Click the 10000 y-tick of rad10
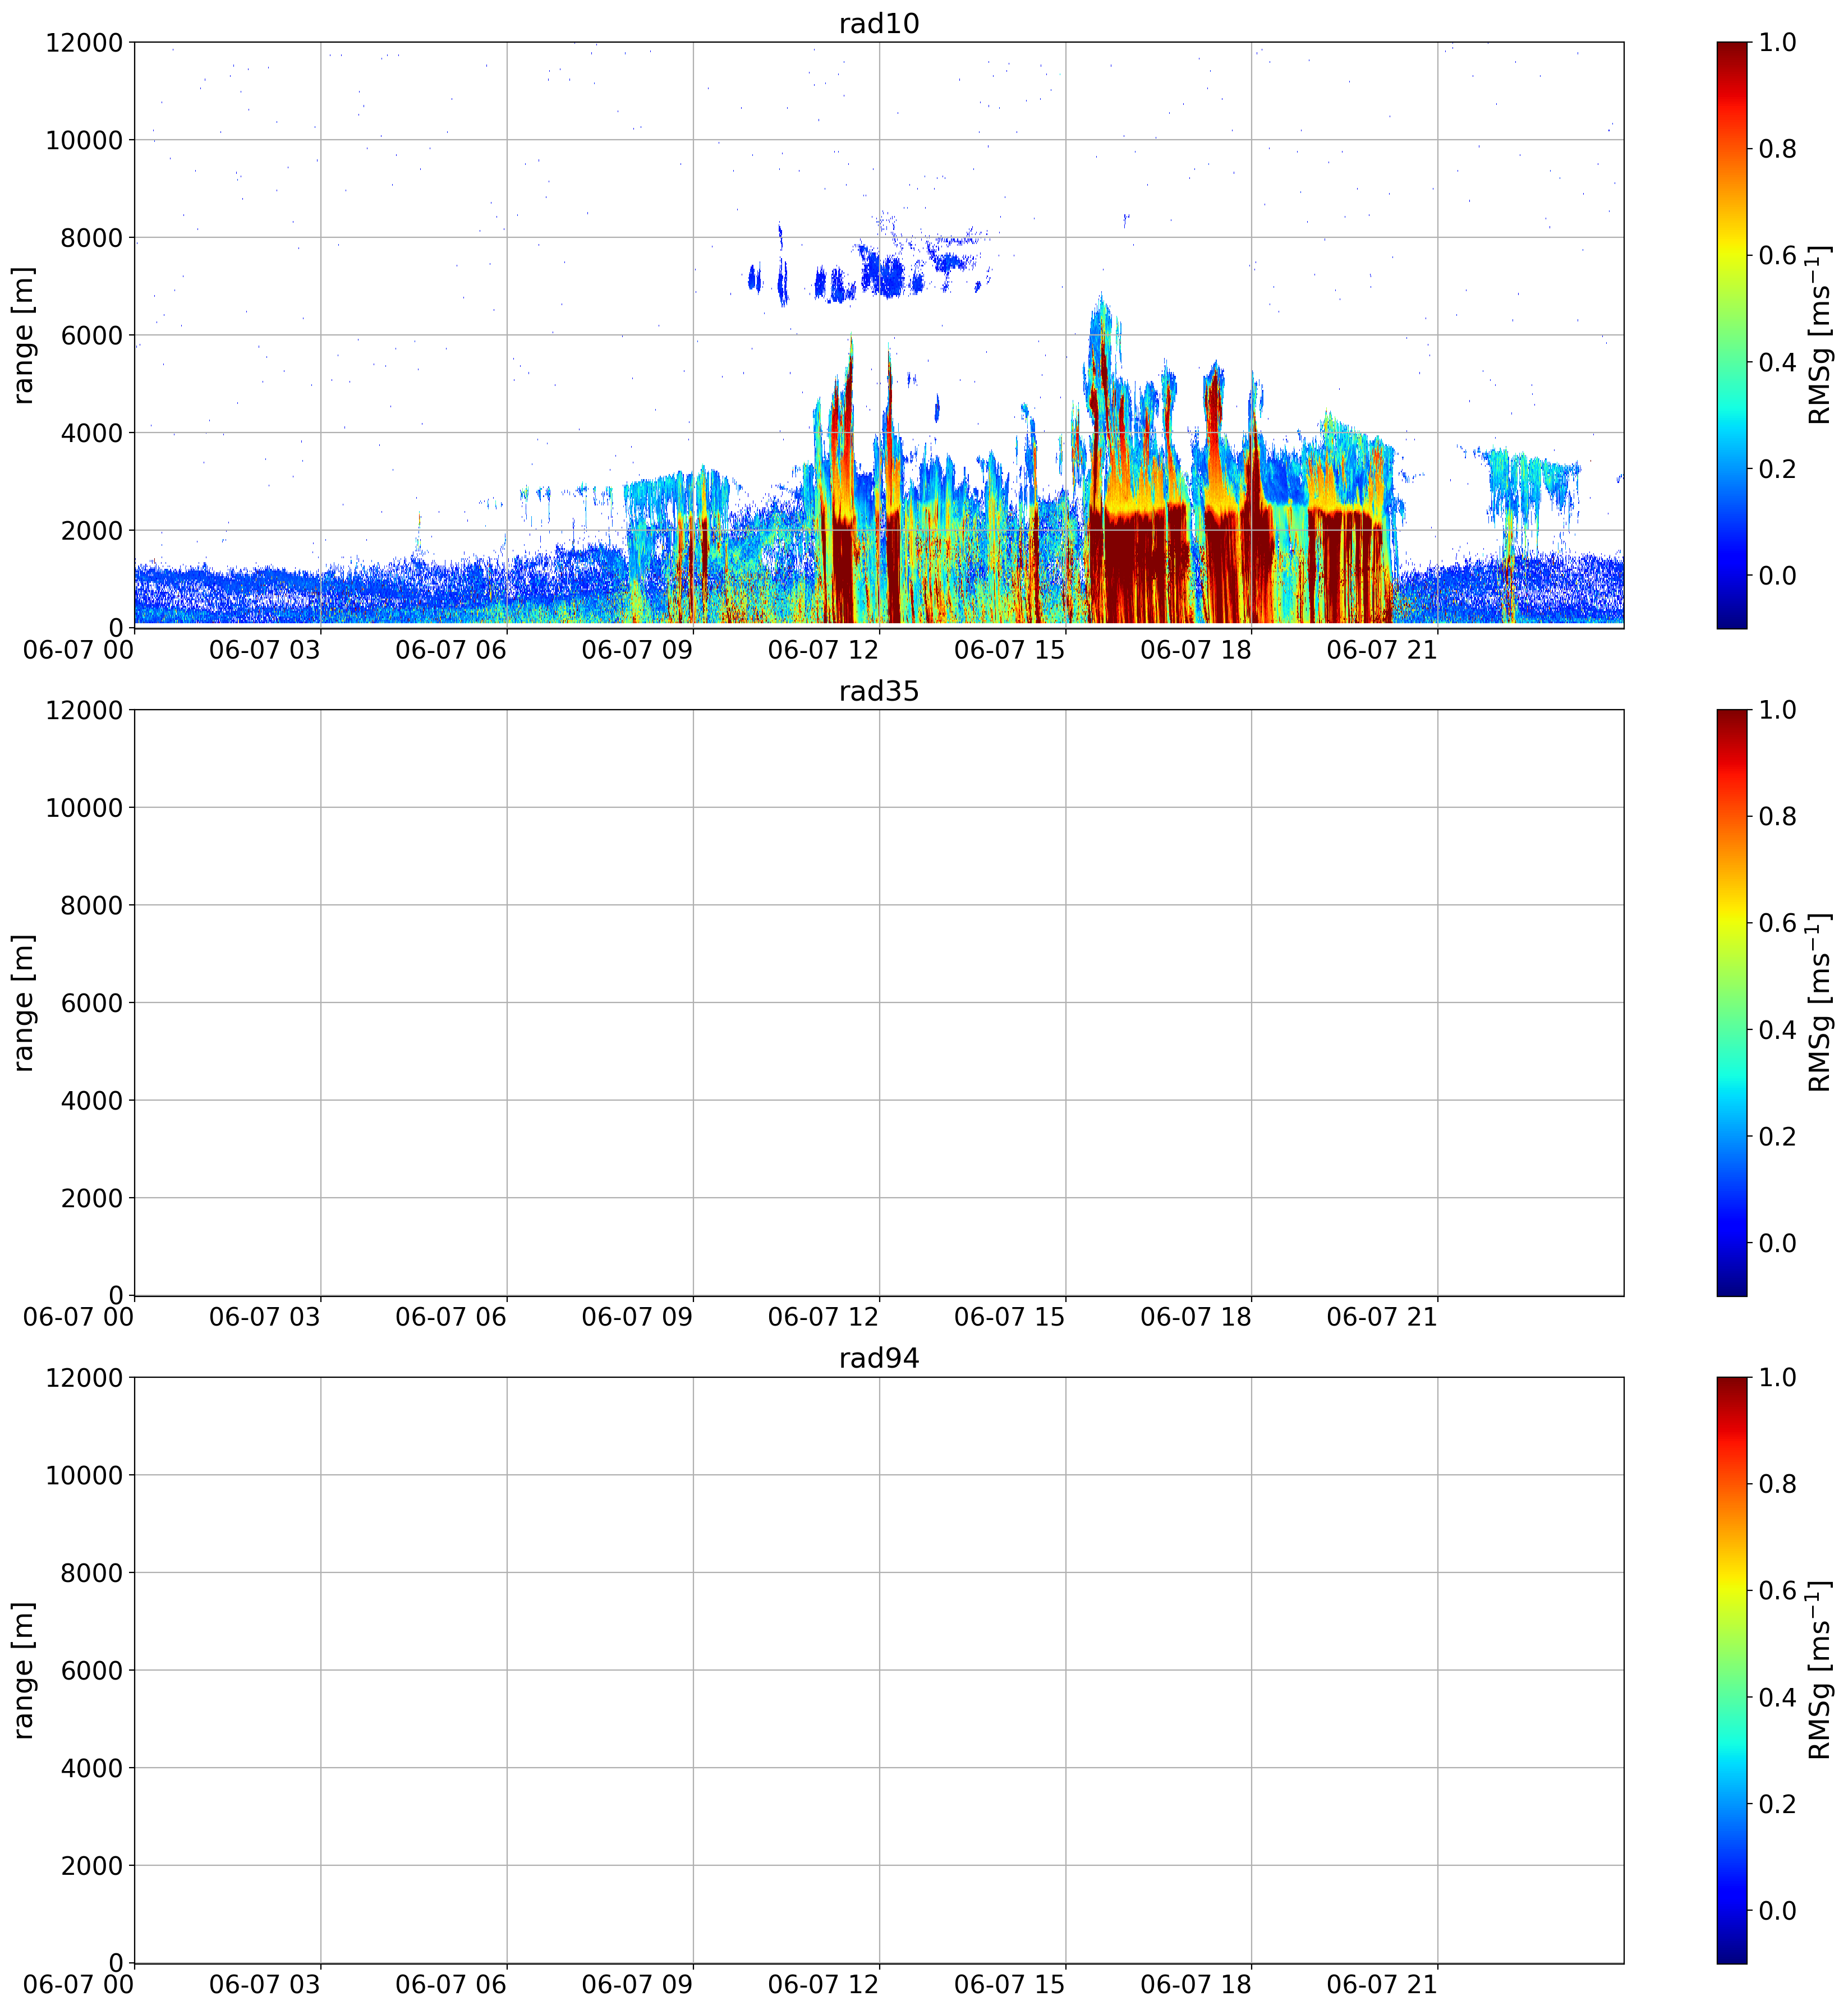Screen dimensions: 1848x2010 [84, 140]
